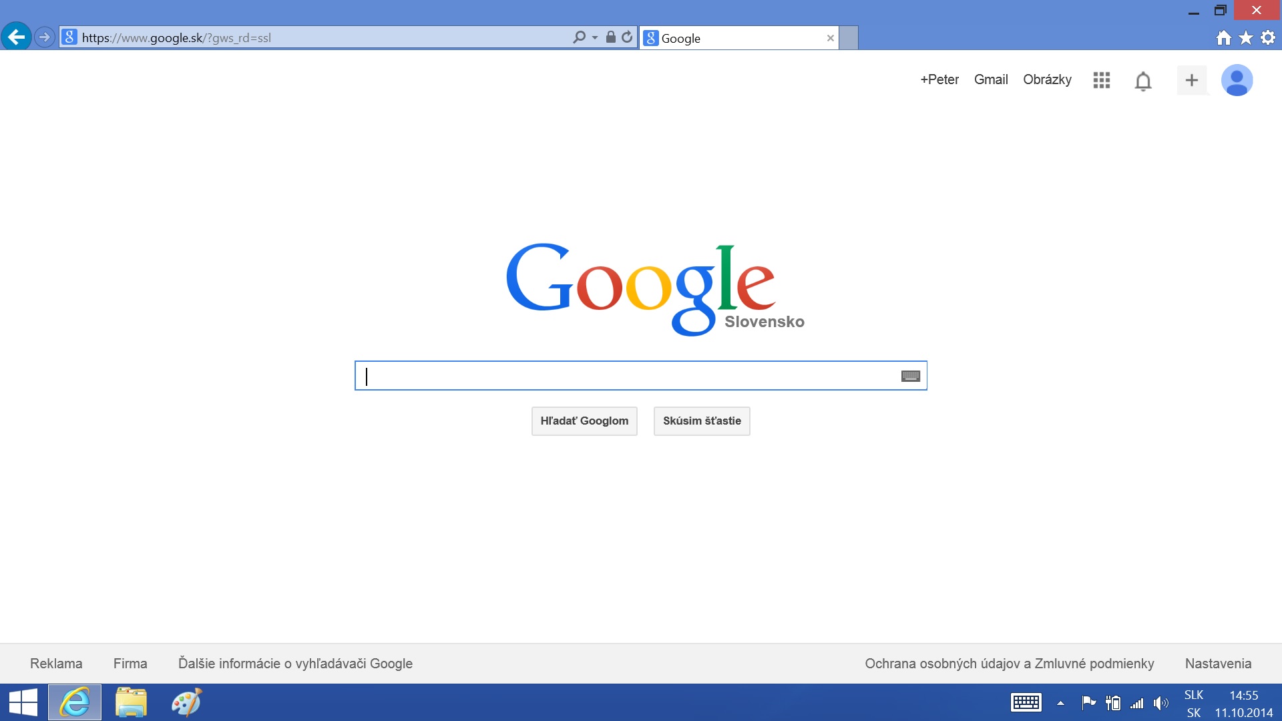Screen dimensions: 1282x721
Task: Open the +Peter link
Action: click(939, 79)
